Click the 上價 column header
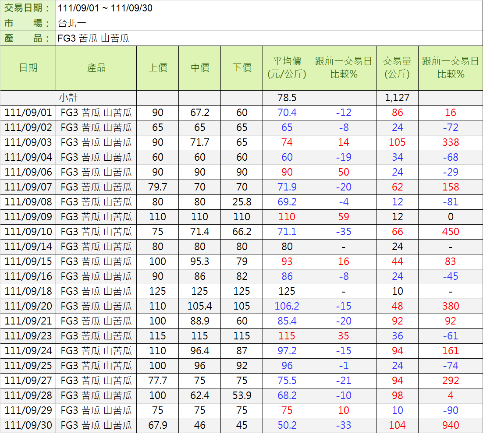 157,68
